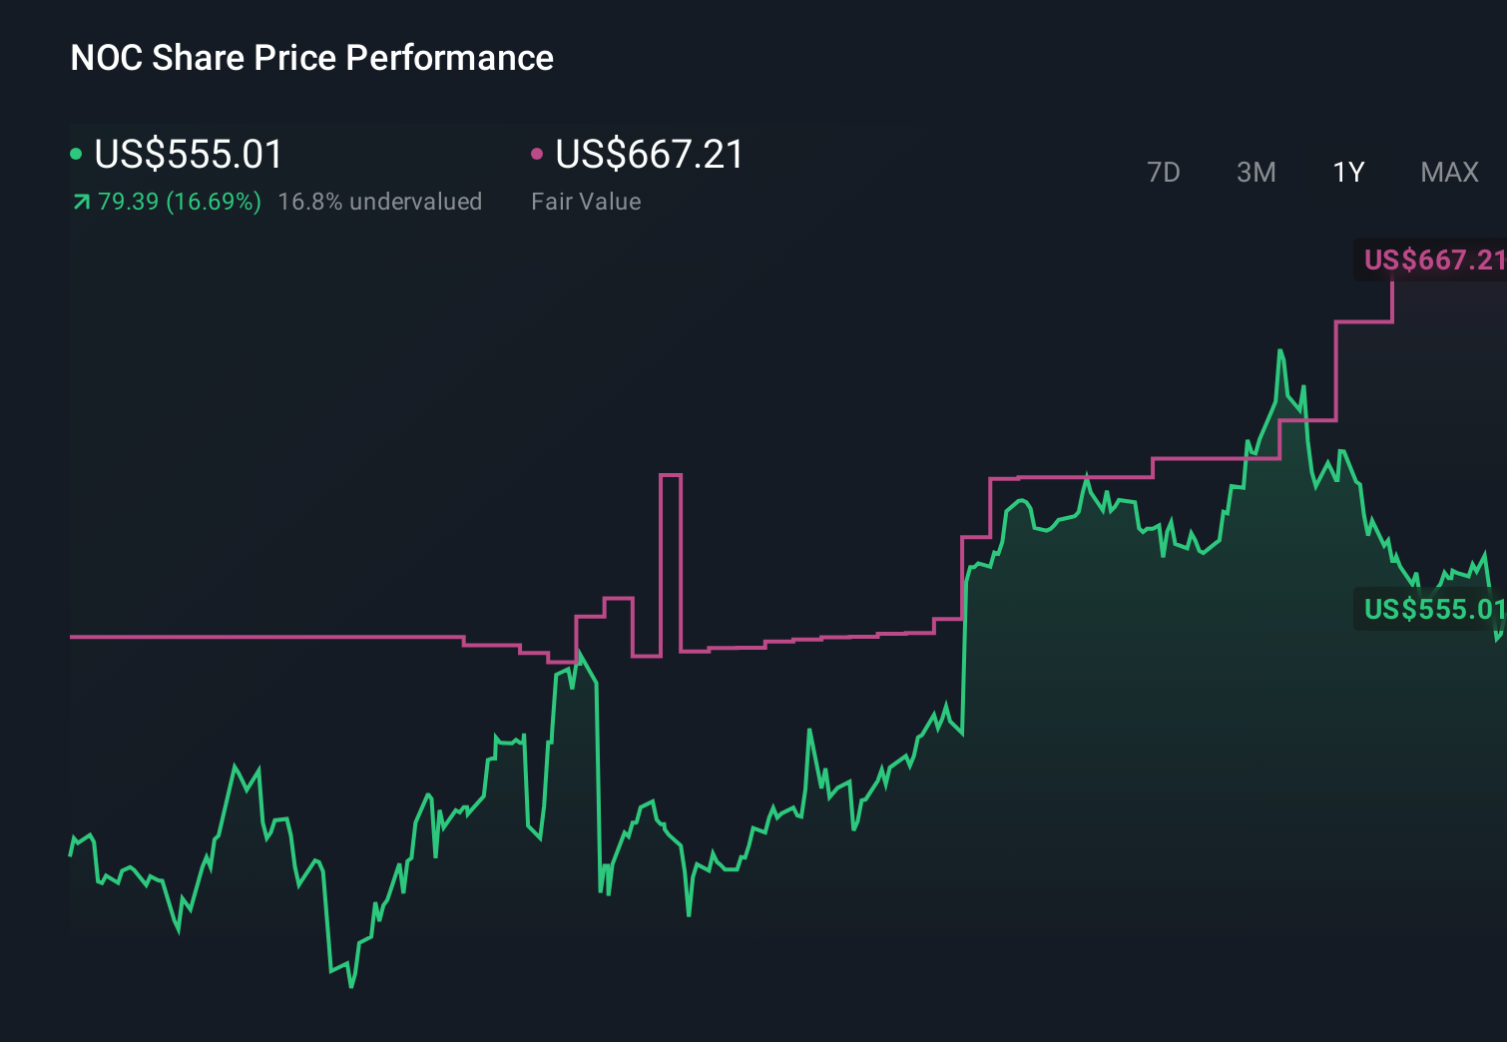Switch to the 1Y view
Viewport: 1507px width, 1042px height.
tap(1347, 172)
